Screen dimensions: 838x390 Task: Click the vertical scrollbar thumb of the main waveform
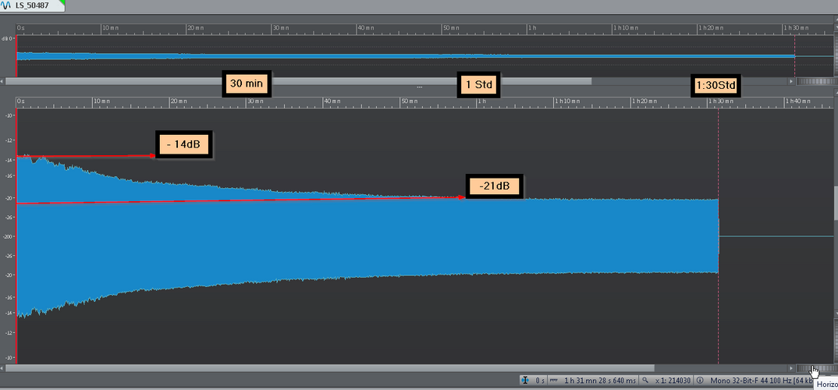(x=836, y=203)
